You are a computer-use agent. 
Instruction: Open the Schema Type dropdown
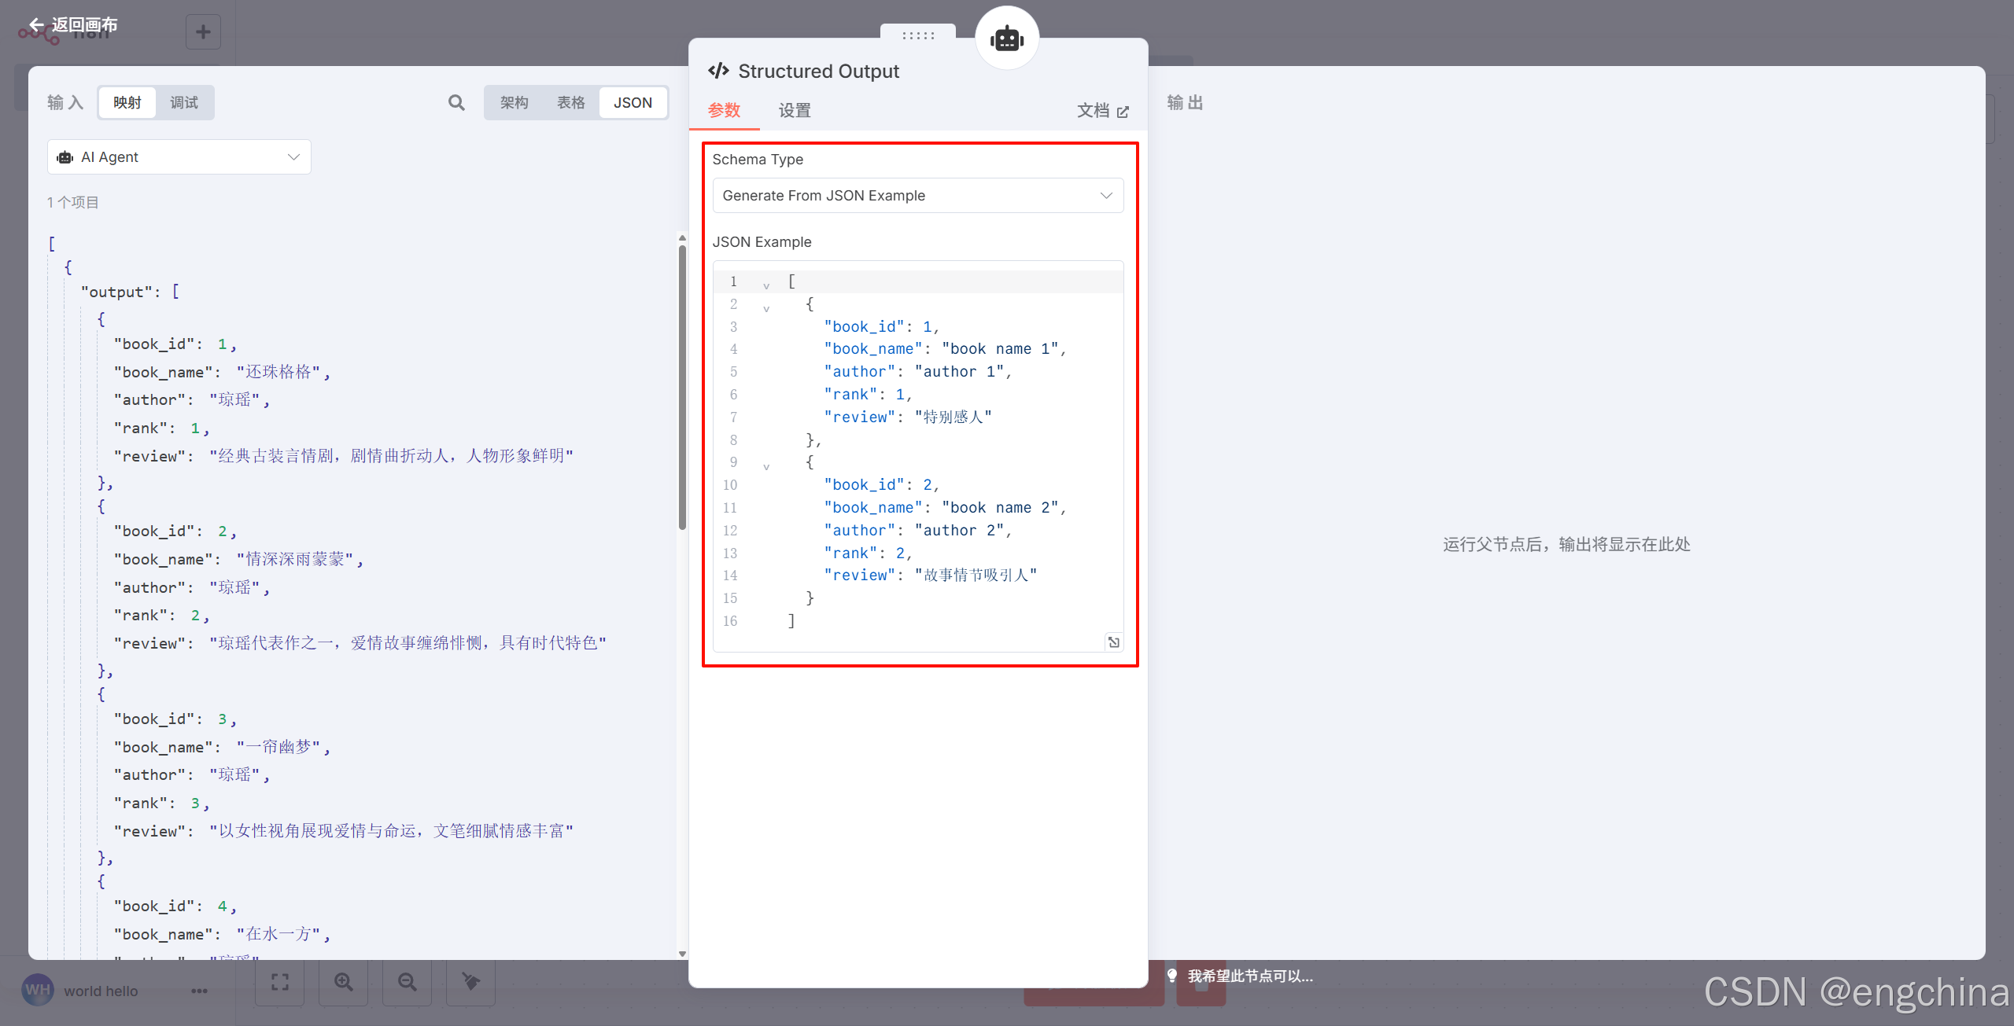(x=917, y=196)
